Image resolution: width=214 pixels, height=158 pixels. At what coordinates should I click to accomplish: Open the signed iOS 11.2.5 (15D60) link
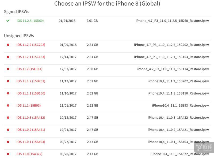30,21
